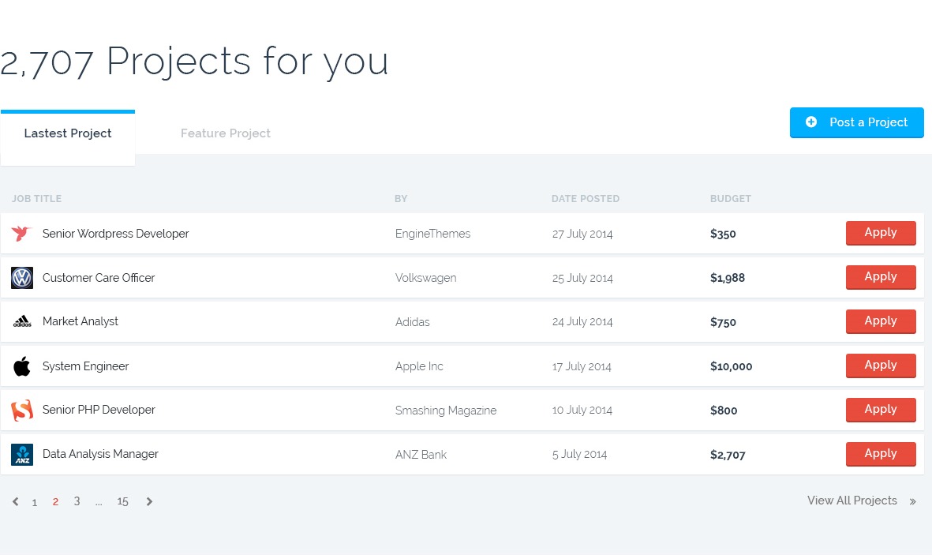Jump to page 15 in pagination

tap(122, 501)
